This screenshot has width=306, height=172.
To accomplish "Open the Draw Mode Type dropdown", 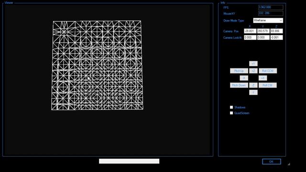I will 268,21.
